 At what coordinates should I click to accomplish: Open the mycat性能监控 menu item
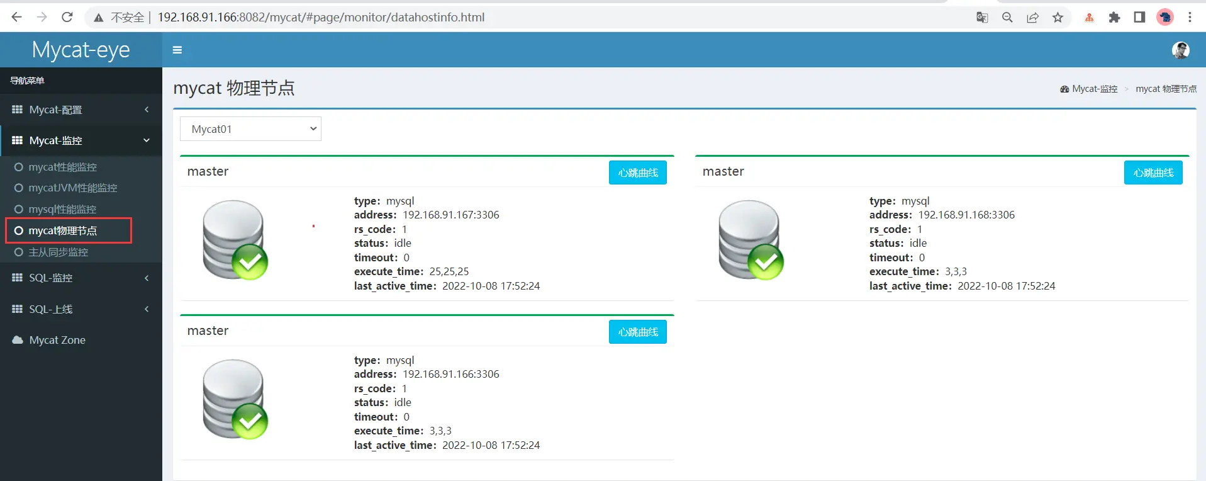pyautogui.click(x=63, y=167)
